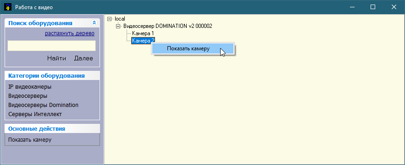Select Видеосерверы Domination category
Image resolution: width=405 pixels, height=165 pixels.
coord(43,105)
